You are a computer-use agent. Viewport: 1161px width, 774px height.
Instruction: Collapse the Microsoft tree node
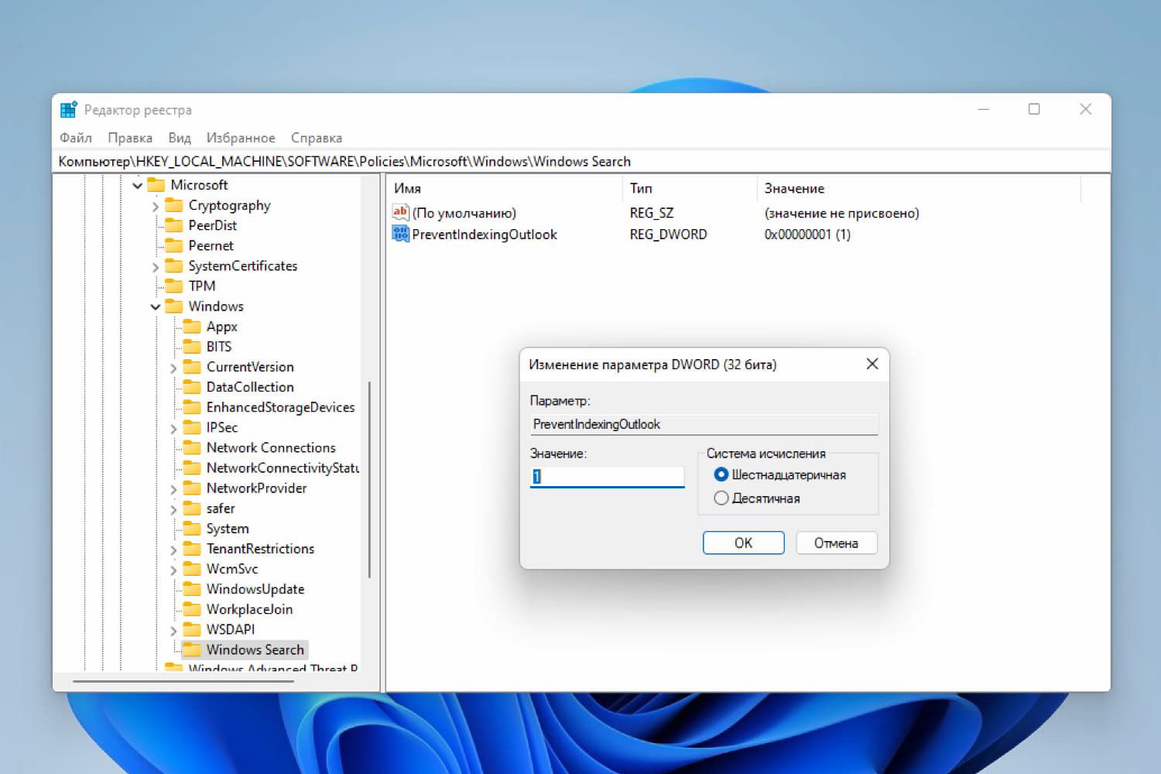coord(138,186)
